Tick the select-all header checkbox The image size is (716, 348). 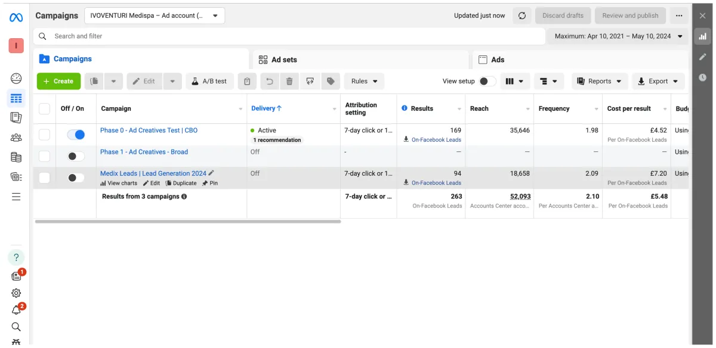(x=44, y=108)
